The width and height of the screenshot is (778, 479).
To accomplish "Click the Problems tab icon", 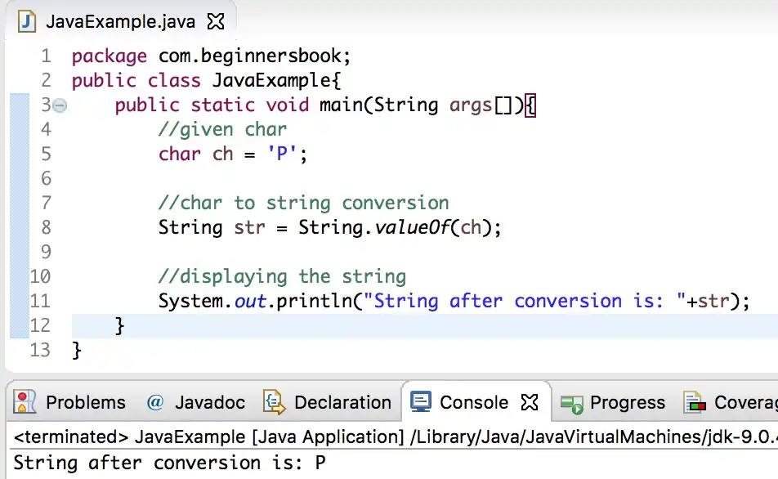I will tap(25, 402).
